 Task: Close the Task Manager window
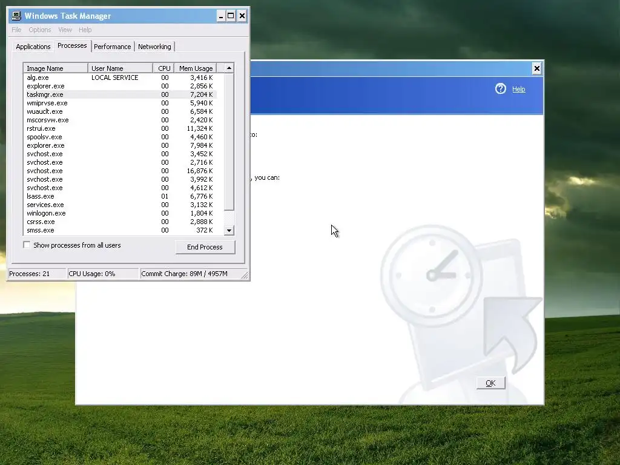[x=242, y=16]
